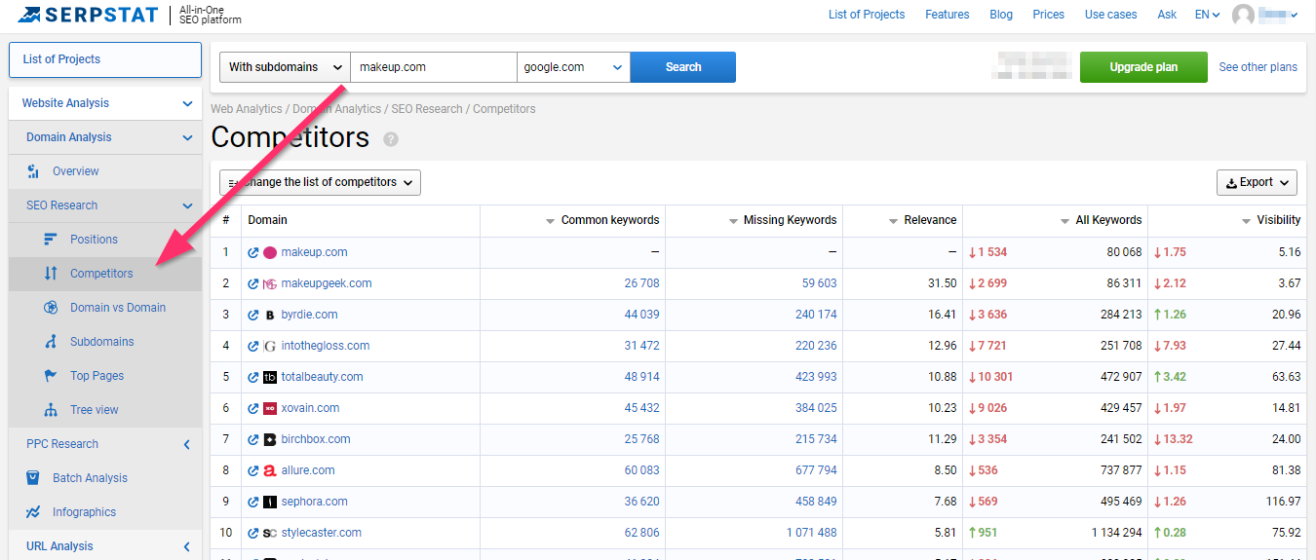Sort by Visibility column
1316x560 pixels.
tap(1271, 220)
